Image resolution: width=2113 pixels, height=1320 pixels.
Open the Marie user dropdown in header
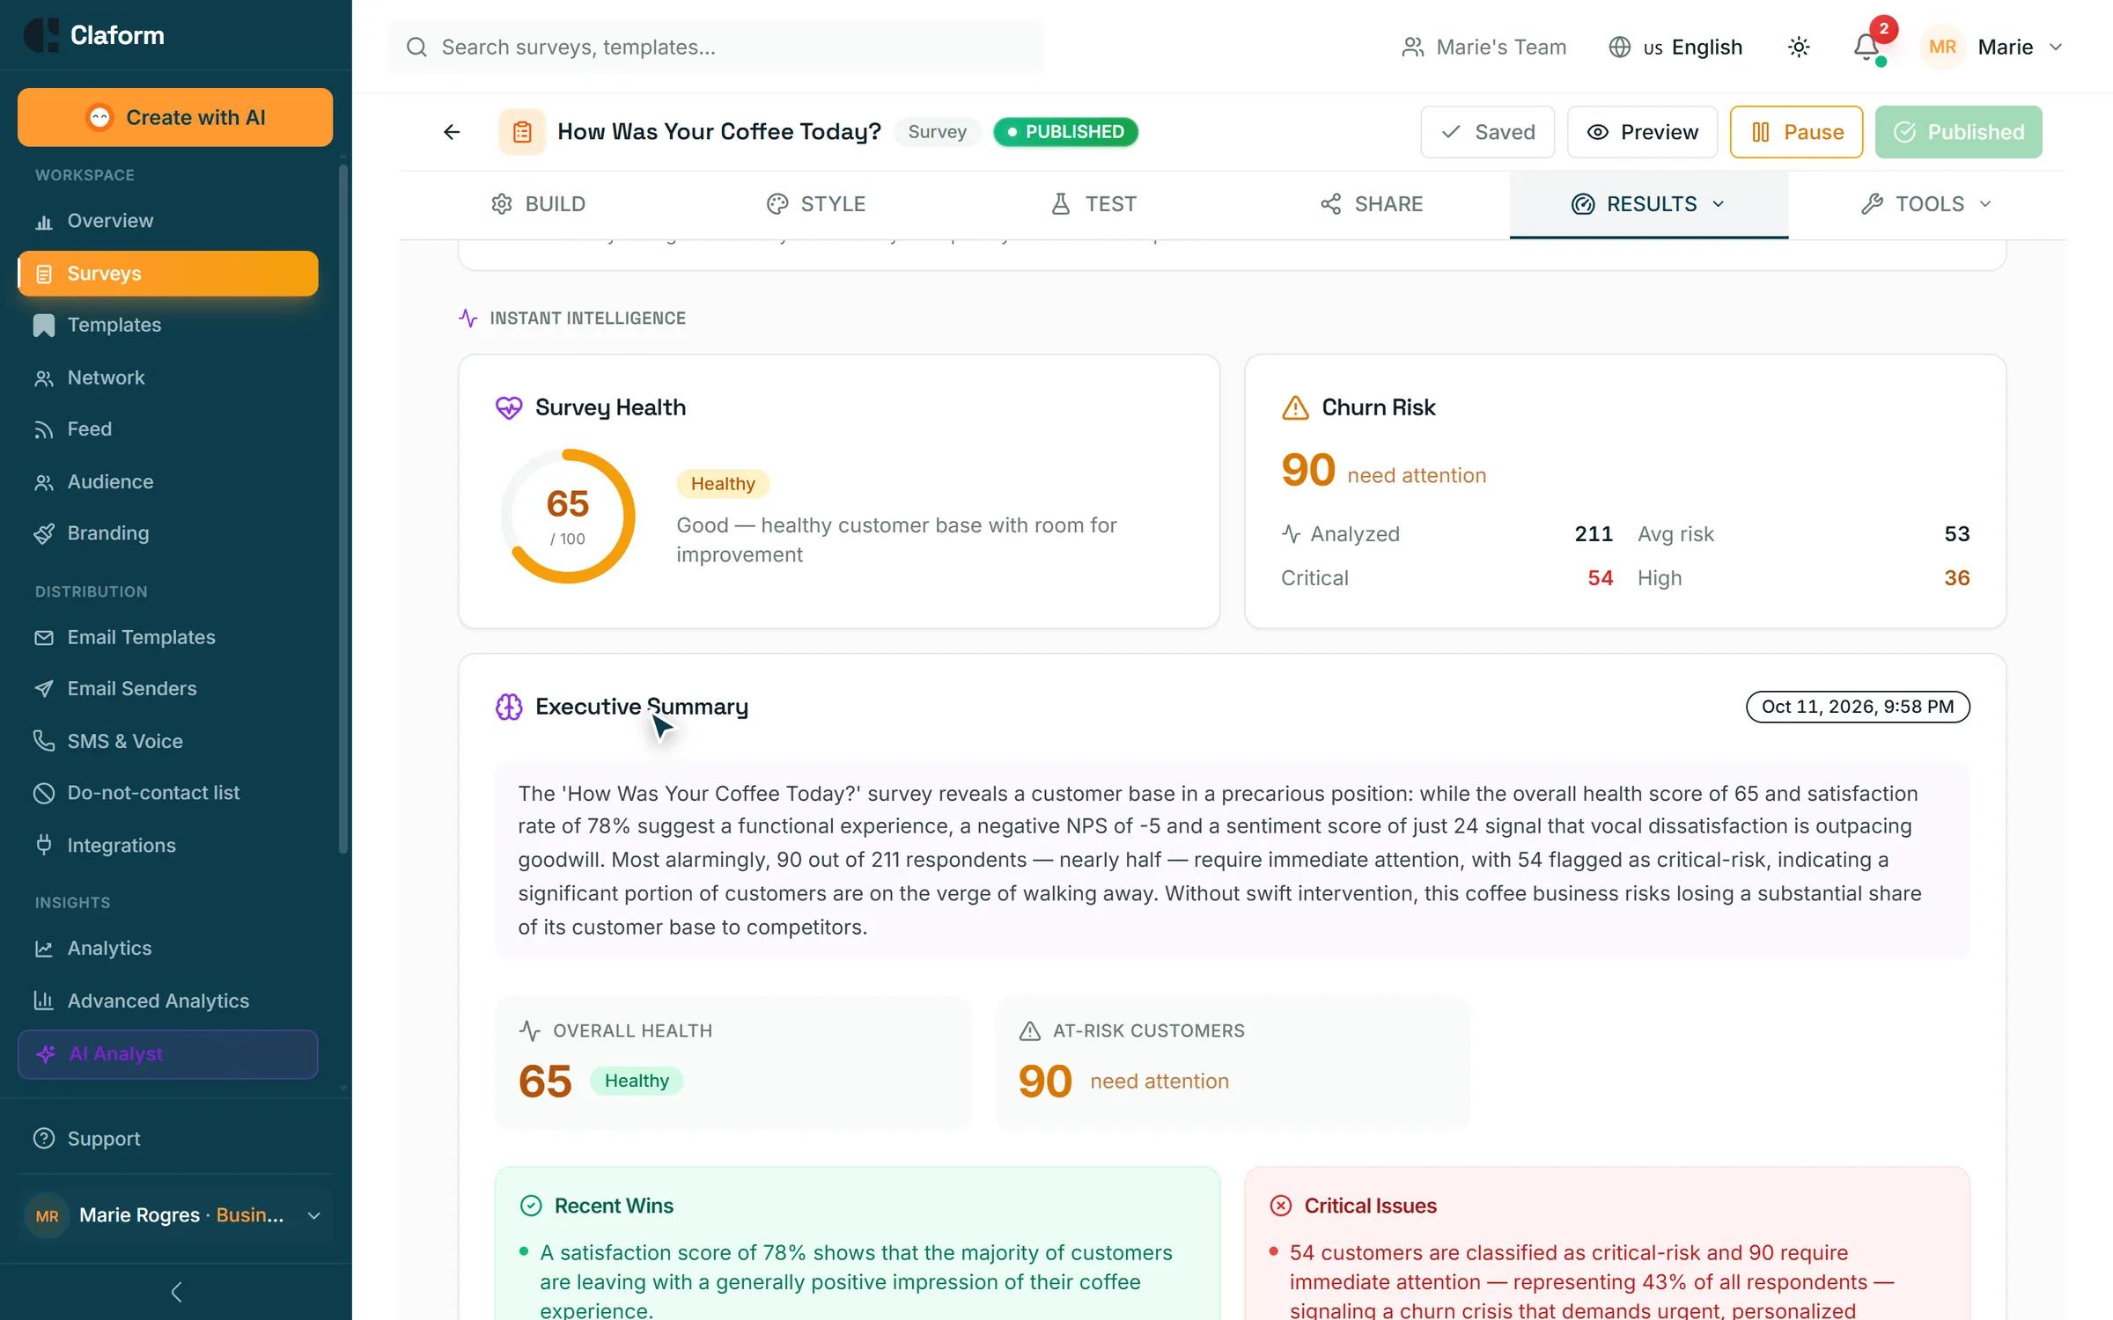1993,47
